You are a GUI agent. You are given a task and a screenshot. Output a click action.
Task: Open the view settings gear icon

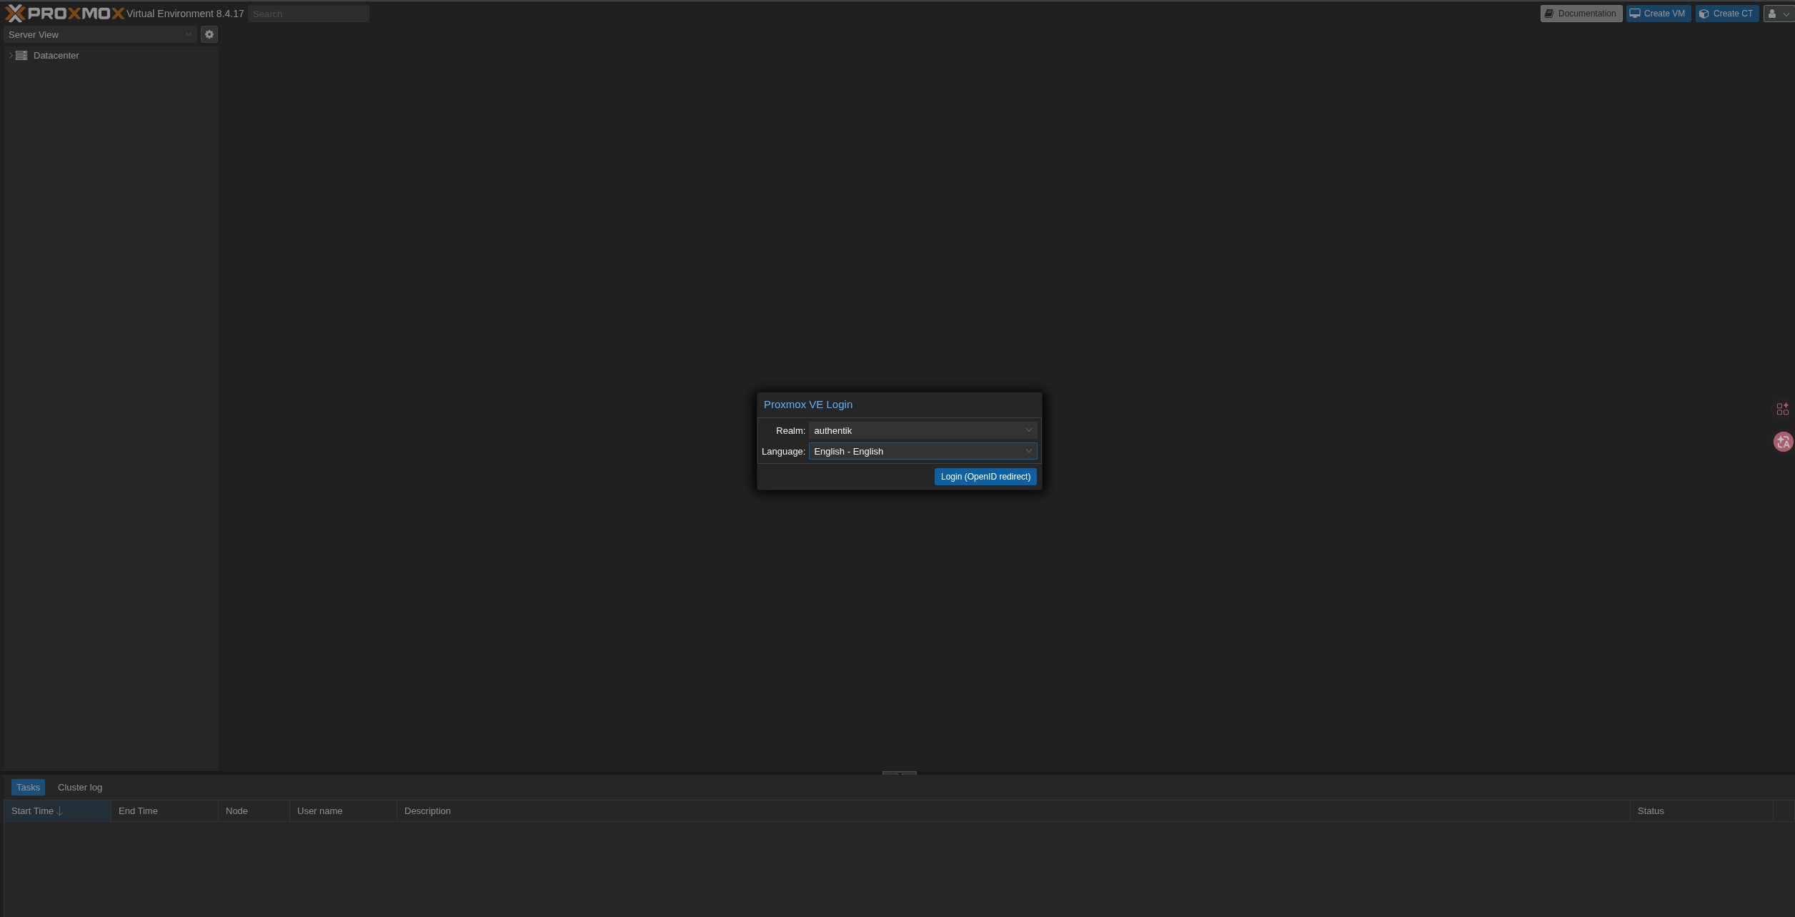click(x=209, y=34)
